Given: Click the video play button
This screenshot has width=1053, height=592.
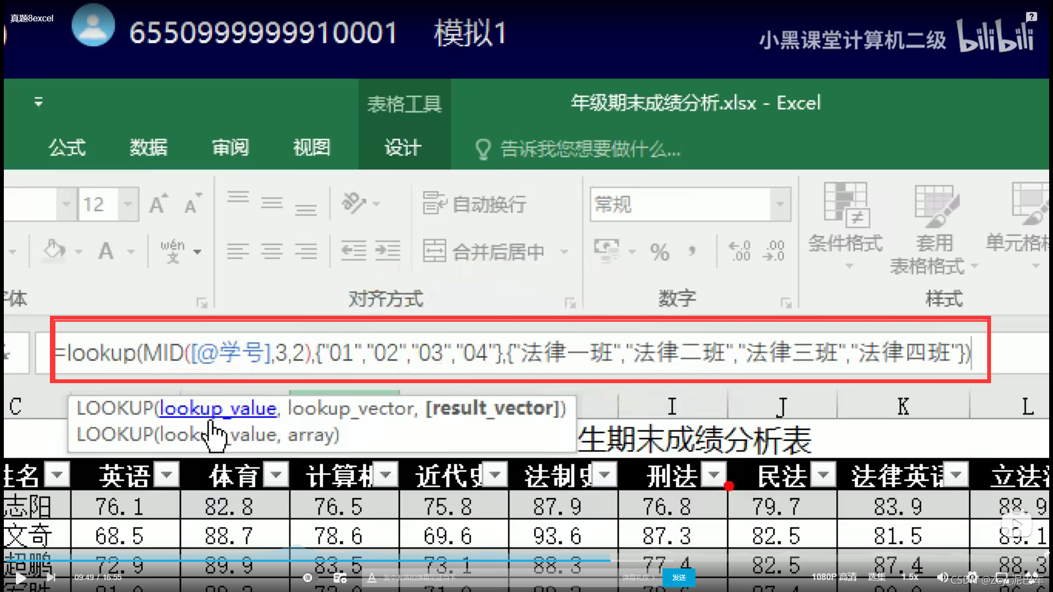Looking at the screenshot, I should pyautogui.click(x=20, y=578).
